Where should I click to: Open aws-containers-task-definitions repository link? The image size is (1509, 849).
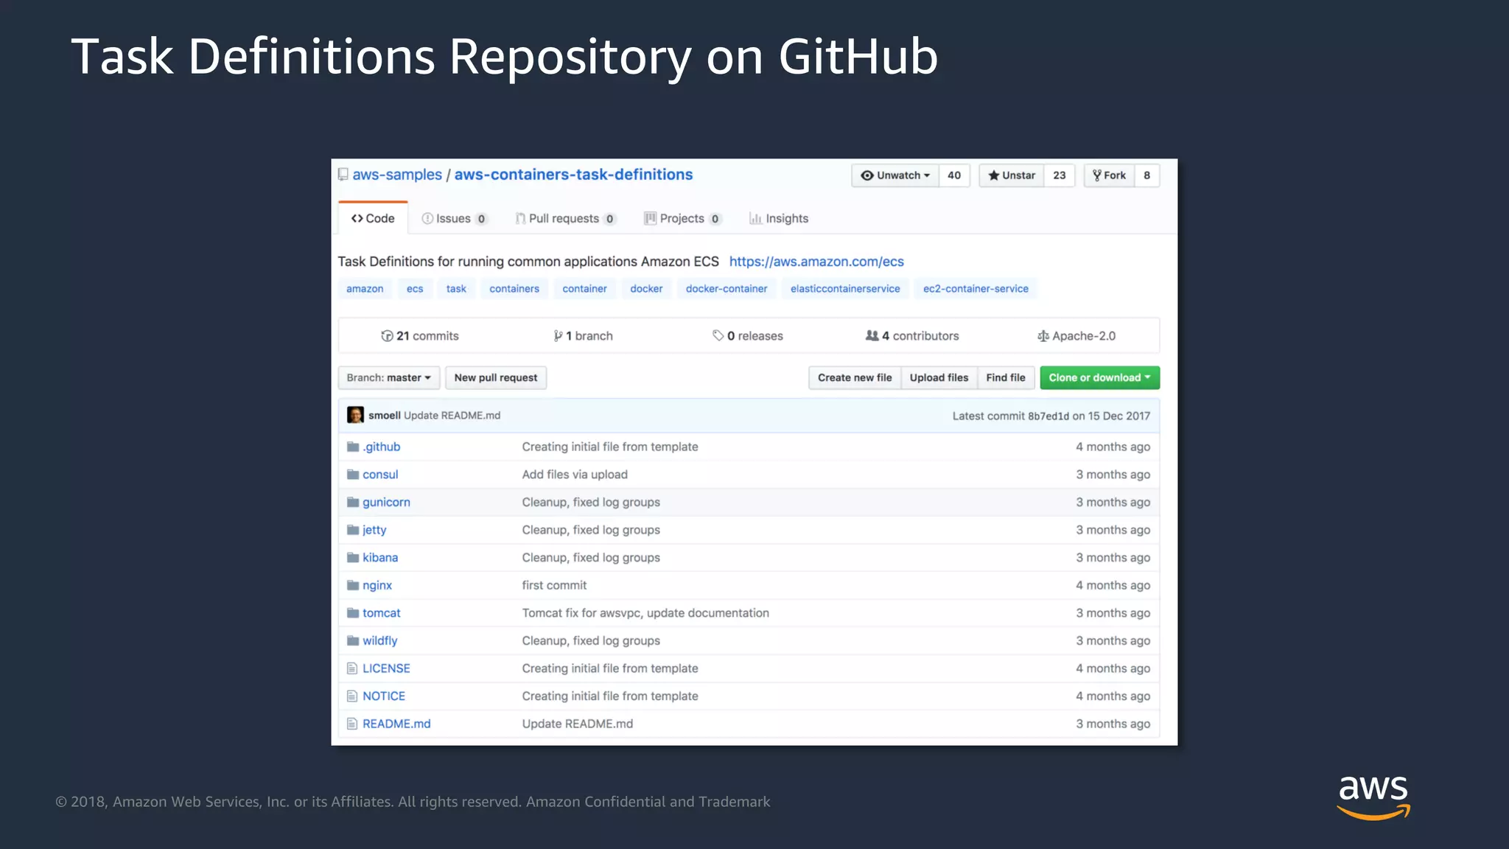click(x=573, y=175)
